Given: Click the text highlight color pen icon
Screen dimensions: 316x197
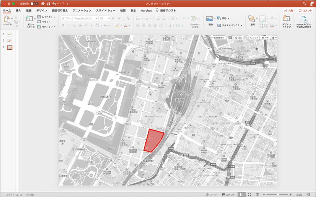Looking at the screenshot, I should pyautogui.click(x=117, y=25).
